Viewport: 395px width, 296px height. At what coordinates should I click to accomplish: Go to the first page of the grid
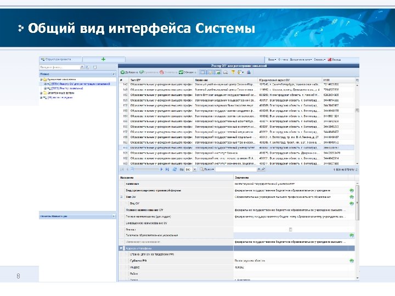tap(122, 169)
